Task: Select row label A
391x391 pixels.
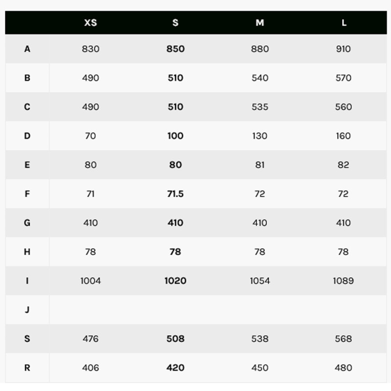Action: 27,49
